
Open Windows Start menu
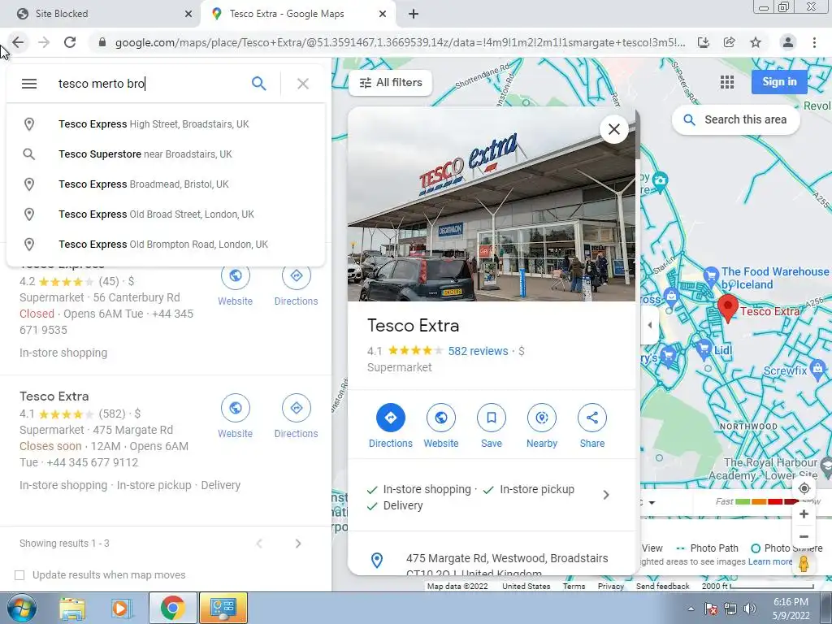(22, 608)
